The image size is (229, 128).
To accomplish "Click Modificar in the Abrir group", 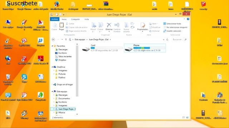I will coord(155,27).
